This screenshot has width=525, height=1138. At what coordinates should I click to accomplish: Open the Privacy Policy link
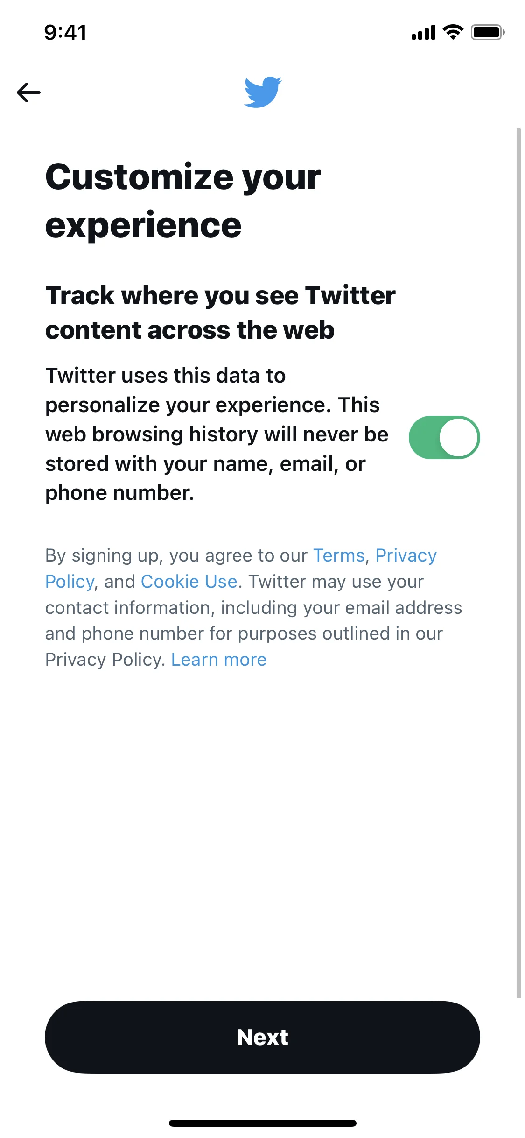pyautogui.click(x=405, y=556)
